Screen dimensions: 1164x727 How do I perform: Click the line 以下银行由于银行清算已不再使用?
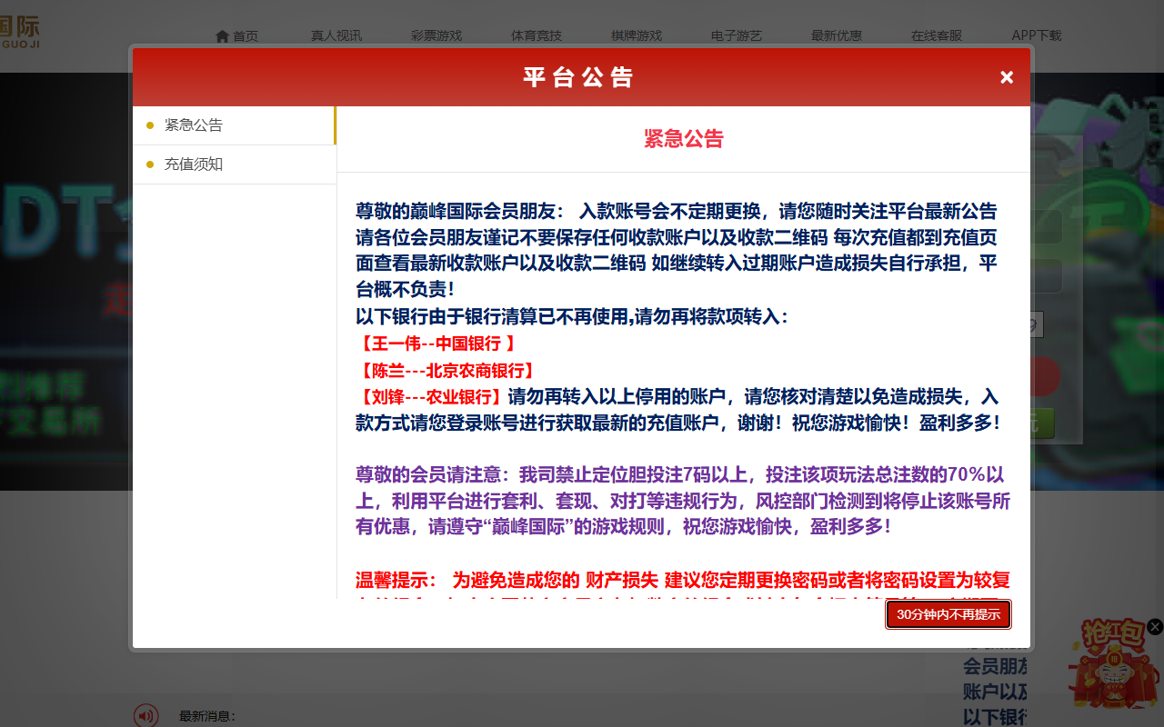click(572, 317)
